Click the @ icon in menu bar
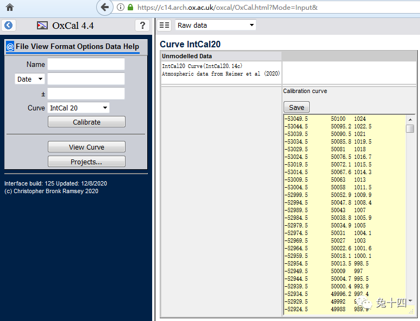Viewport: 420px width, 321px height. click(10, 47)
